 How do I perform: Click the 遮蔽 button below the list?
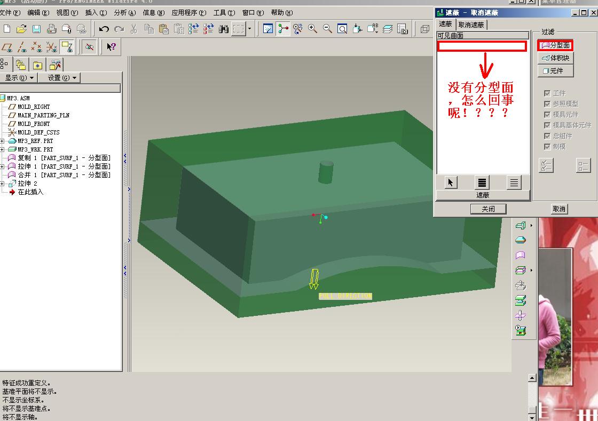483,195
